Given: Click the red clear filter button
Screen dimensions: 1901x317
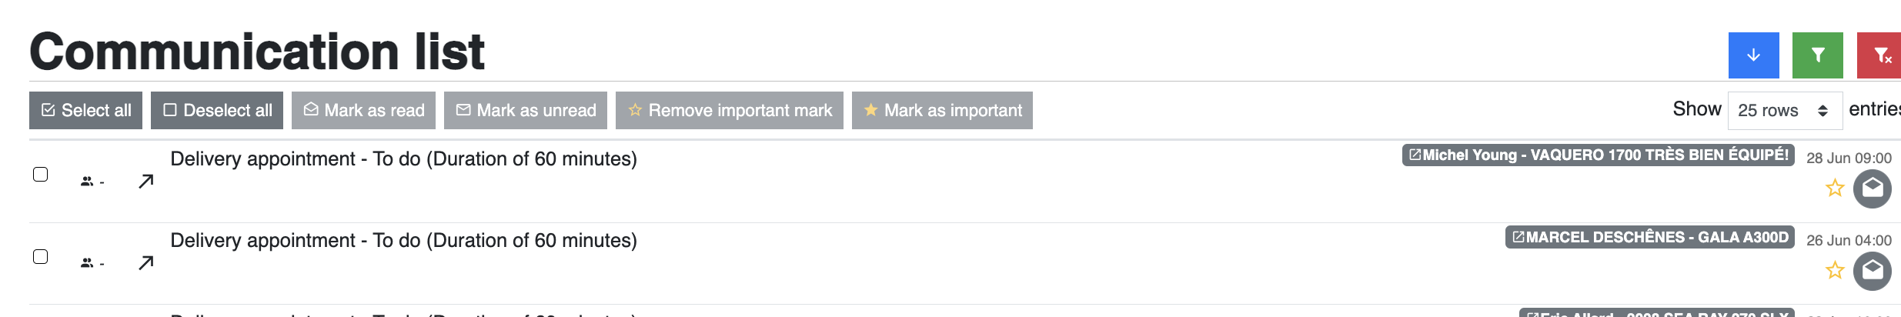Looking at the screenshot, I should click(x=1880, y=55).
